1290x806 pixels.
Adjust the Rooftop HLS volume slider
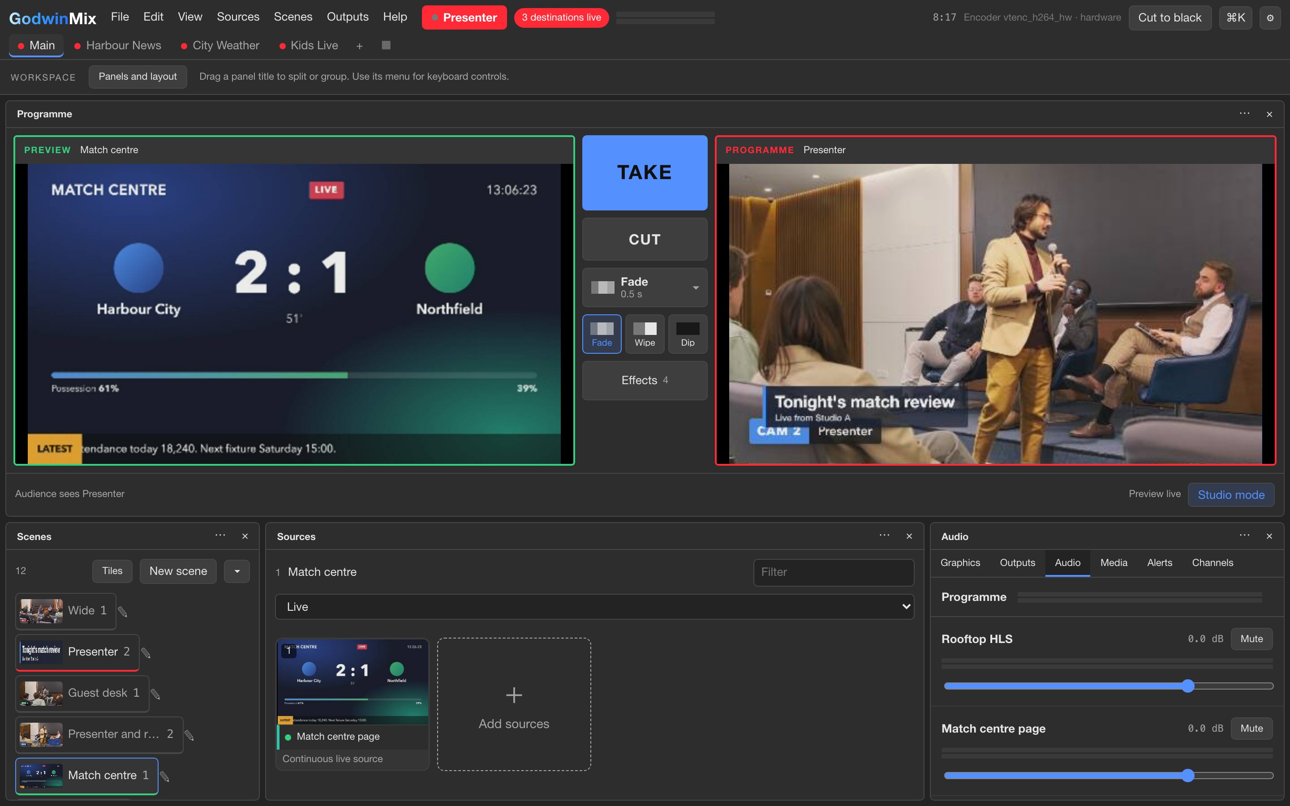tap(1108, 686)
